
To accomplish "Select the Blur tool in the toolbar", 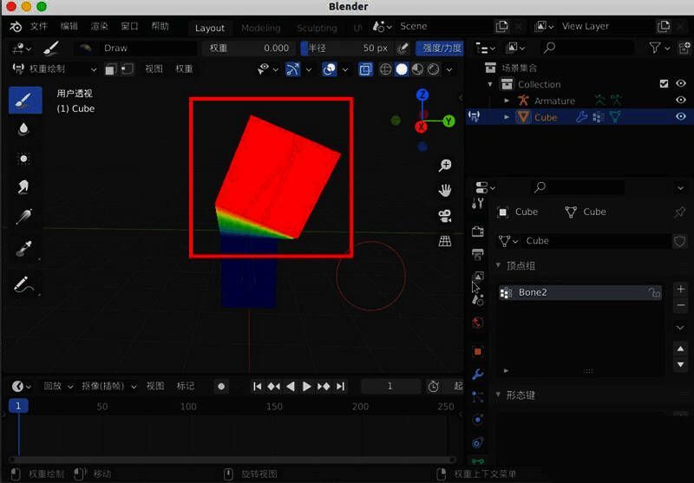I will 24,129.
